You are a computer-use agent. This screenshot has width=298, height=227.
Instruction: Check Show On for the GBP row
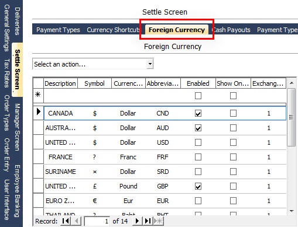[x=233, y=186]
